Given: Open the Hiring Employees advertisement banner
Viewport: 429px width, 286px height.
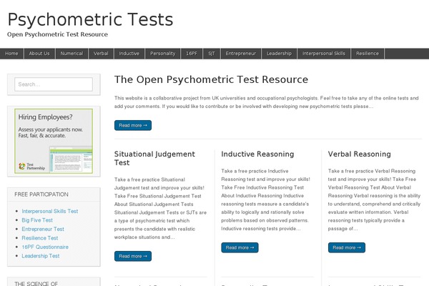Looking at the screenshot, I should [x=54, y=141].
